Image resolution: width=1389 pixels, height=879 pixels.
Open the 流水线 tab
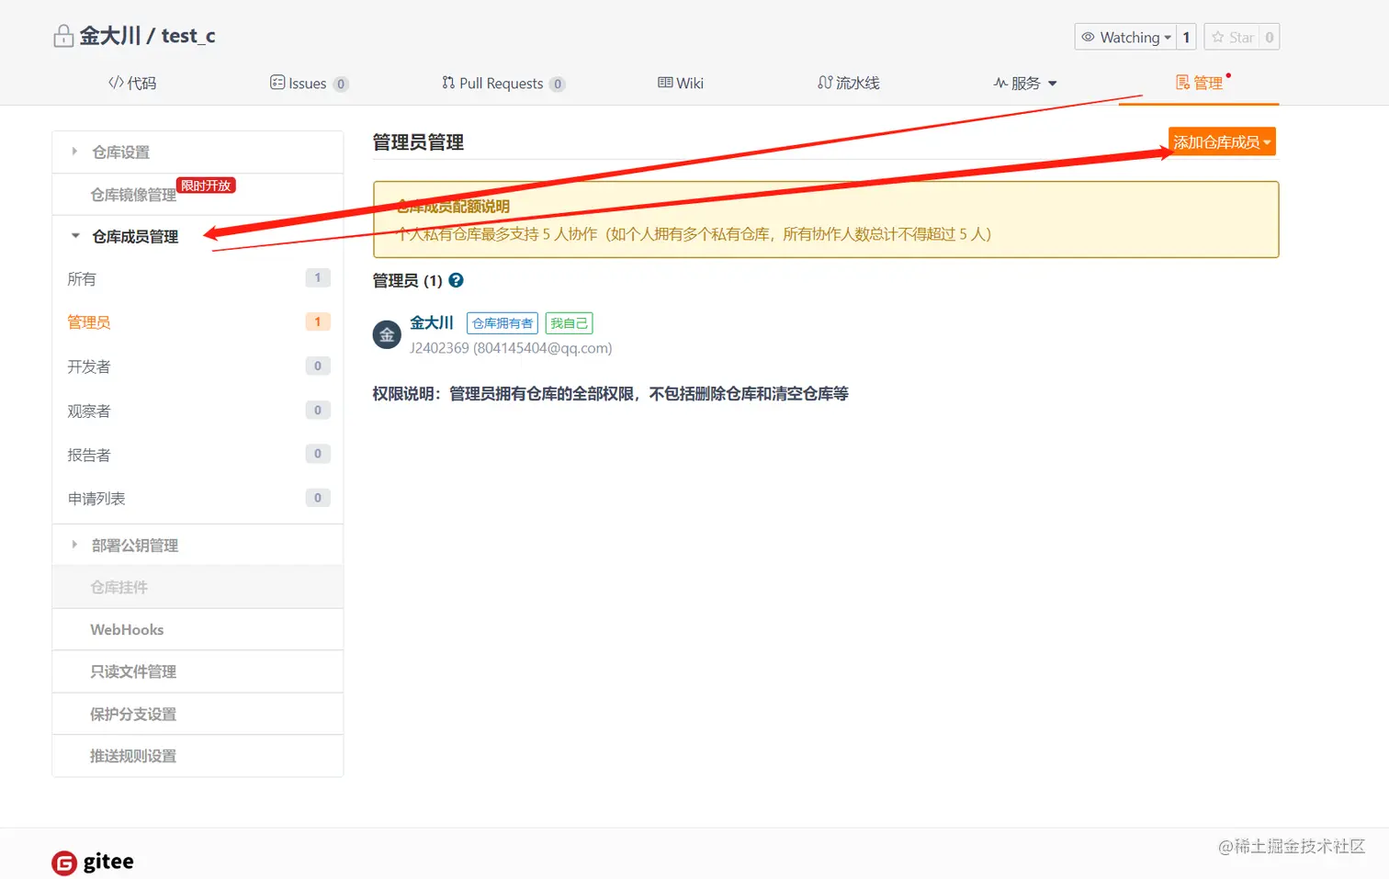pyautogui.click(x=849, y=83)
